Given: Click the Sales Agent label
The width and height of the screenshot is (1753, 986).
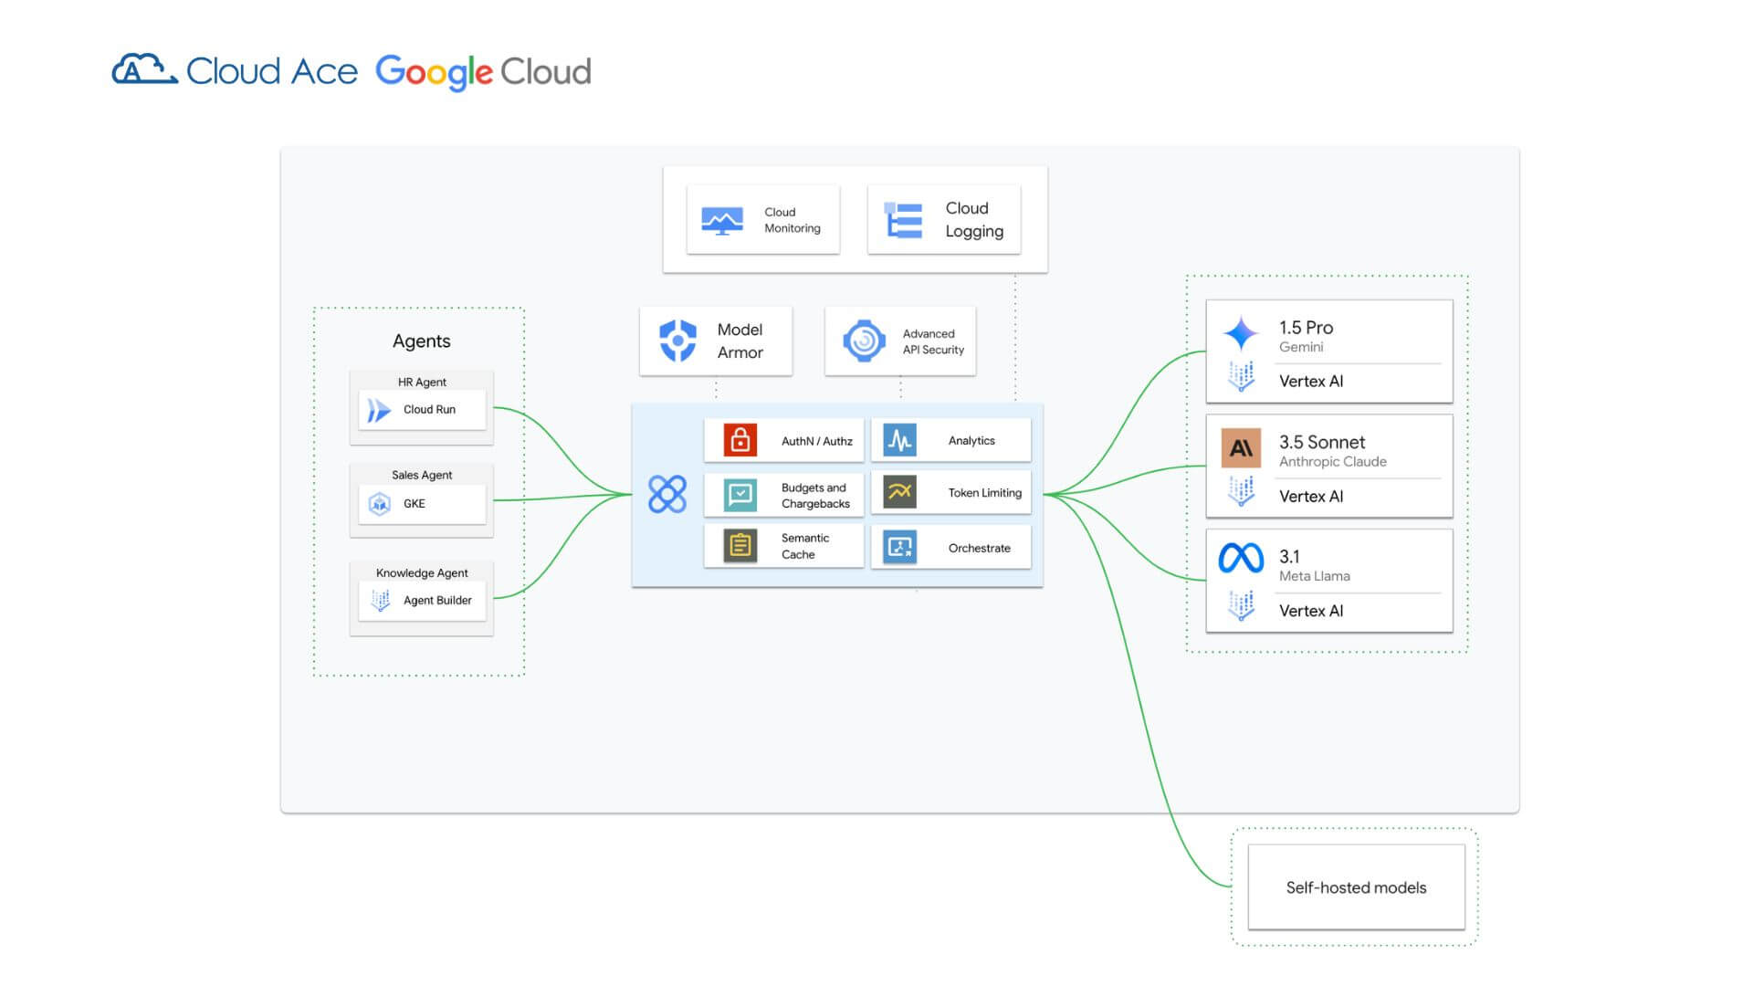Looking at the screenshot, I should 422,475.
